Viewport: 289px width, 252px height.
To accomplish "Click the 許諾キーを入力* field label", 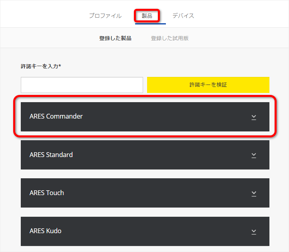I will [41, 66].
